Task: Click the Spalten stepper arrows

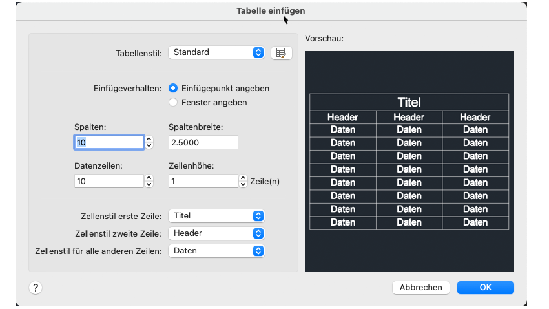Action: tap(149, 142)
